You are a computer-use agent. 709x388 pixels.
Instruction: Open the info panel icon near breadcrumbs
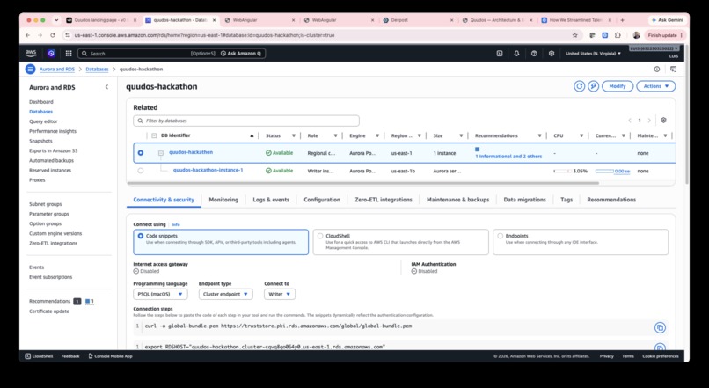click(x=656, y=70)
